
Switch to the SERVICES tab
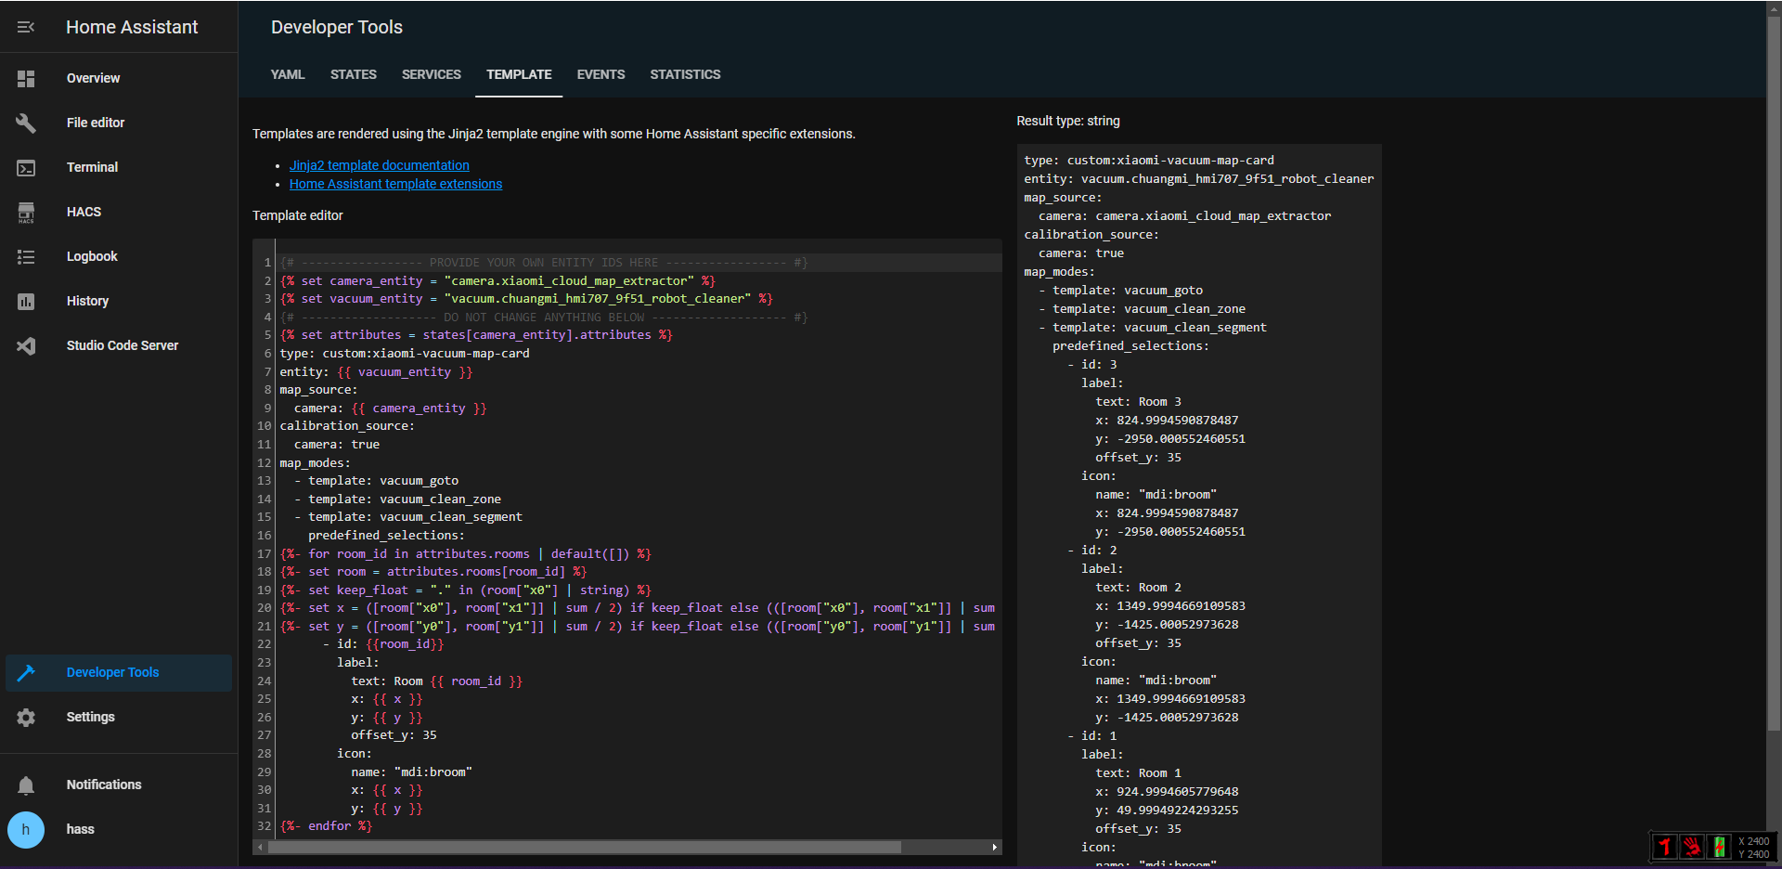(432, 74)
